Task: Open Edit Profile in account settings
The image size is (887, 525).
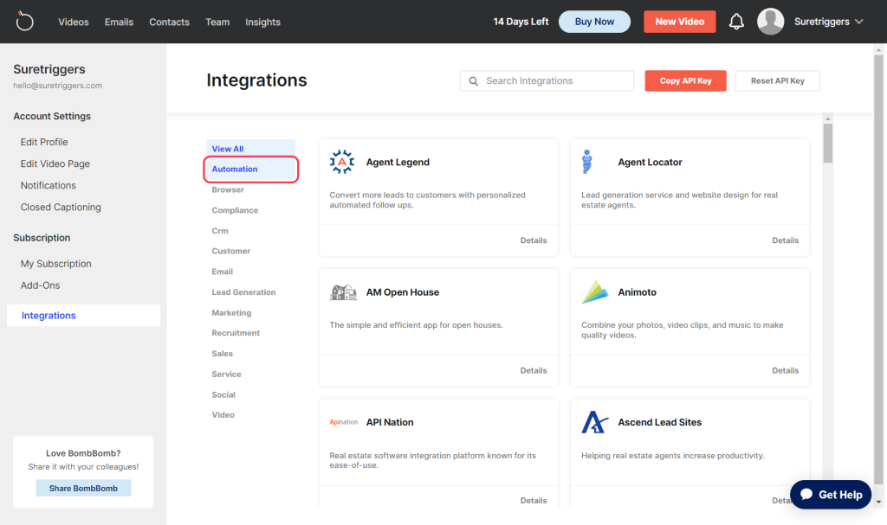Action: tap(44, 142)
